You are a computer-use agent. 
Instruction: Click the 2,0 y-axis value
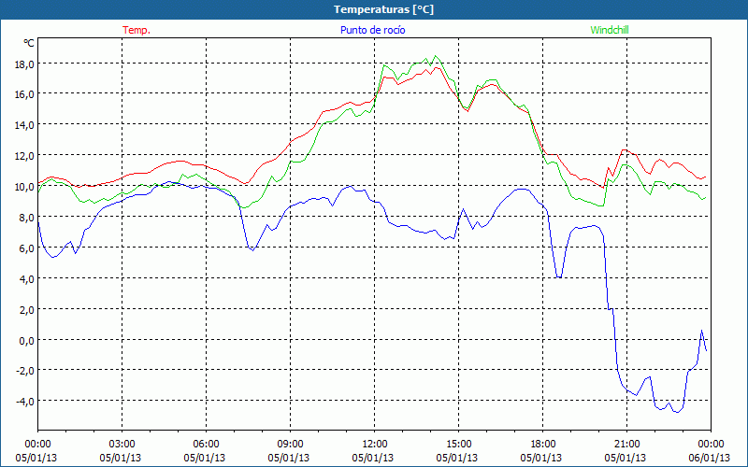[x=27, y=310]
